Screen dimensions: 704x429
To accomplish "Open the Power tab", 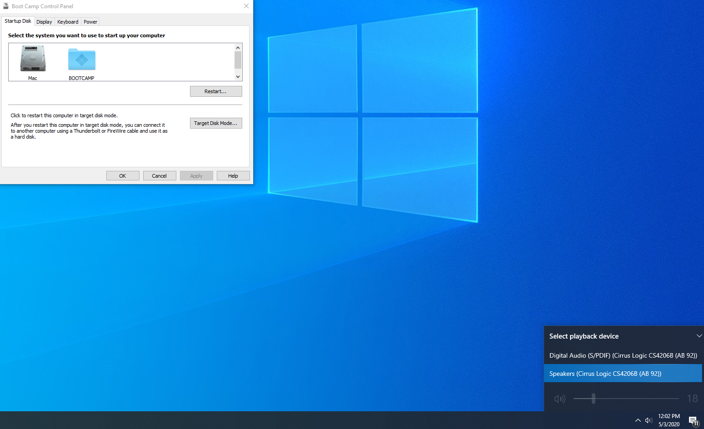I will click(90, 22).
